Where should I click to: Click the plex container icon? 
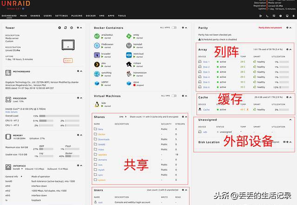tap(97, 64)
